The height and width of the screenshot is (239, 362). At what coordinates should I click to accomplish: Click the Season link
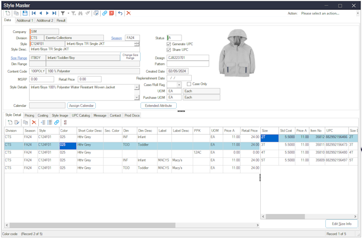coord(117,38)
